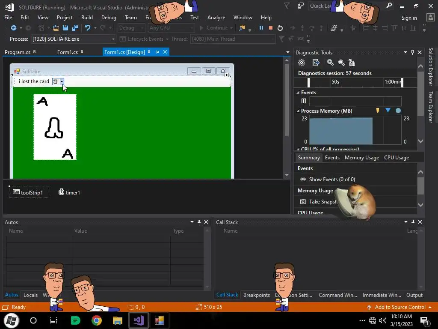The width and height of the screenshot is (438, 329).
Task: Click the Zoom In magnifier in Diagnostic Tools
Action: 330,63
